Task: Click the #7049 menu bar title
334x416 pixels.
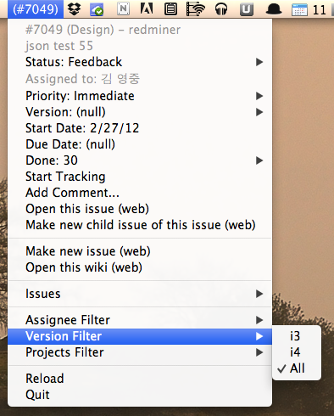Action: coord(36,9)
